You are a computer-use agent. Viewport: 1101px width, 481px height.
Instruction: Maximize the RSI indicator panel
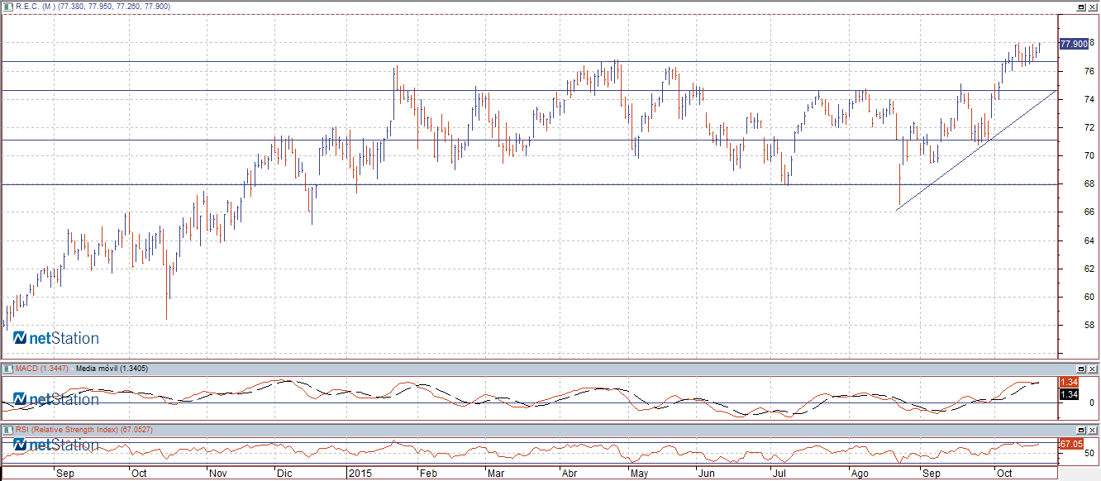pyautogui.click(x=1081, y=431)
